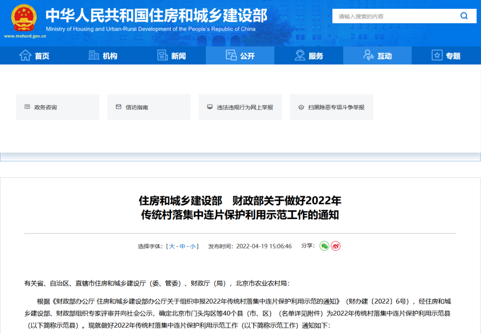Set font size to small 小
This screenshot has height=334, width=481.
(x=193, y=246)
